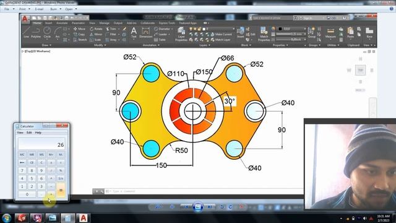Select the Polyline tool

(x=36, y=32)
